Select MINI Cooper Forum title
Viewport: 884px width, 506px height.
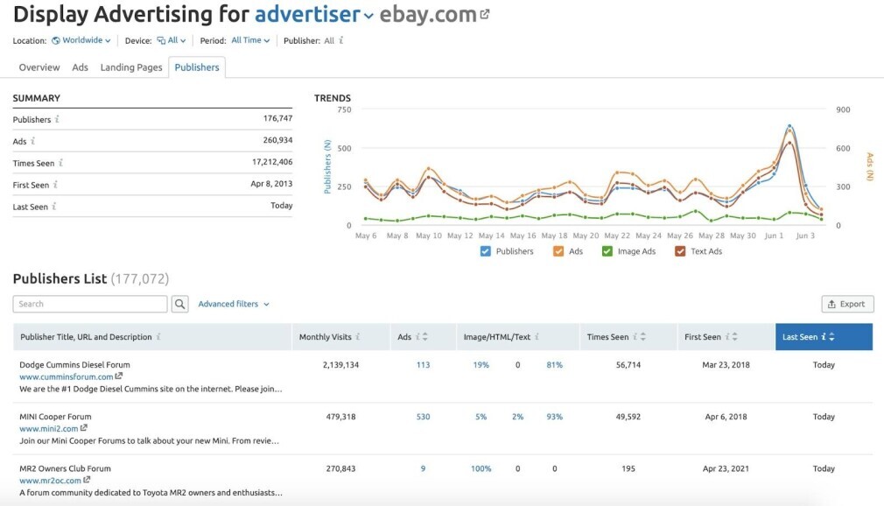(55, 417)
